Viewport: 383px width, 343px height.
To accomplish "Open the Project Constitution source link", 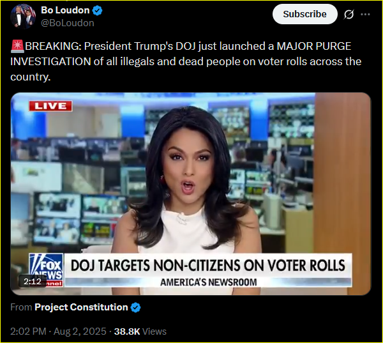I will [x=81, y=307].
